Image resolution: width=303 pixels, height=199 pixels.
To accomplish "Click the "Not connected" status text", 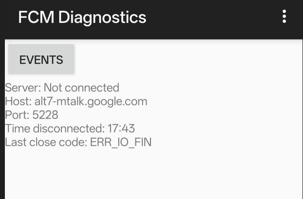I will (81, 88).
